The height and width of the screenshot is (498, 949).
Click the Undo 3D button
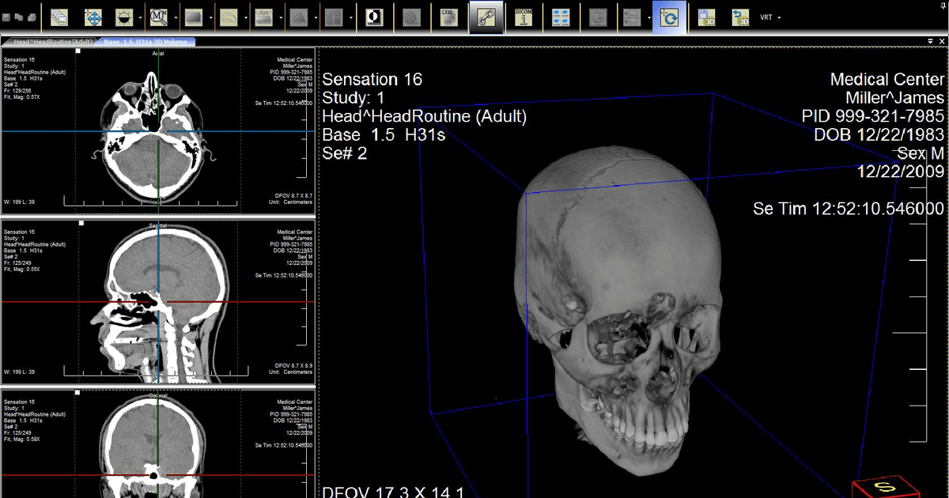(x=740, y=17)
